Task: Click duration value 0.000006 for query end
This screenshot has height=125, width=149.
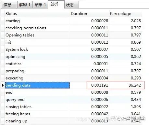Action: click(x=100, y=100)
